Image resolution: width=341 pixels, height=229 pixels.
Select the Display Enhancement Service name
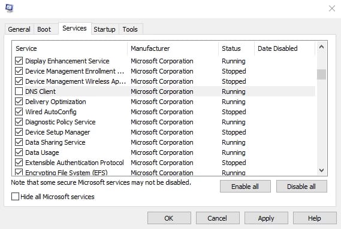point(67,61)
